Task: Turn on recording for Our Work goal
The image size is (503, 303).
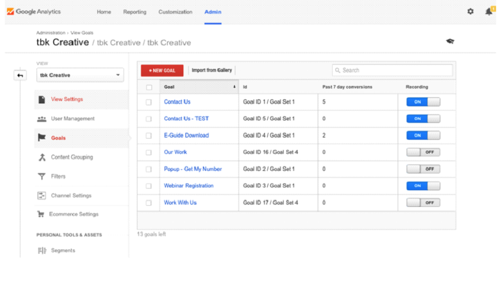Action: (423, 152)
